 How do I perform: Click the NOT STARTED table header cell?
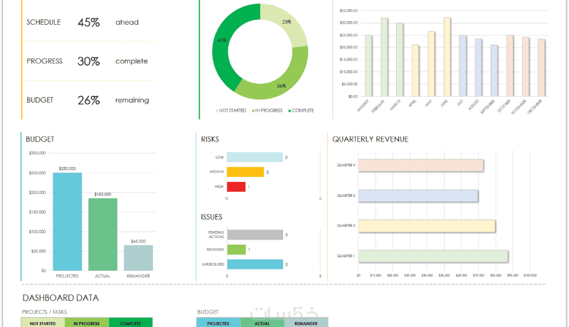coord(43,322)
